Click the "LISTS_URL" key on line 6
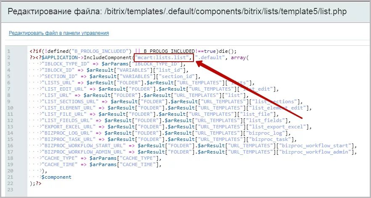 click(58, 83)
